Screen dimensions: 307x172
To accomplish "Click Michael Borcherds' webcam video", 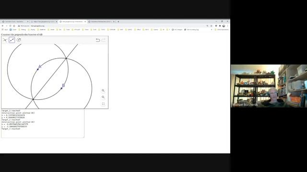I will [x=269, y=86].
